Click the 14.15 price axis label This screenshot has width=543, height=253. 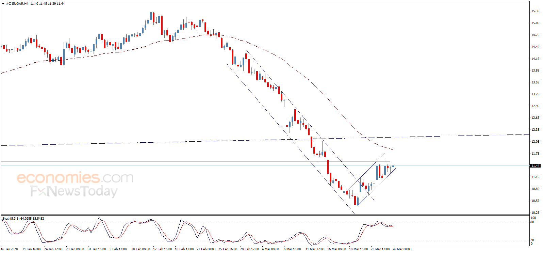click(535, 59)
